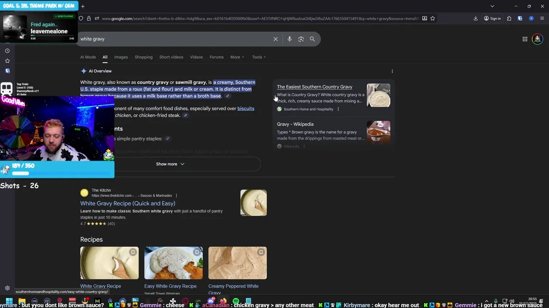
Task: Open the Google apps grid
Action: point(525,39)
